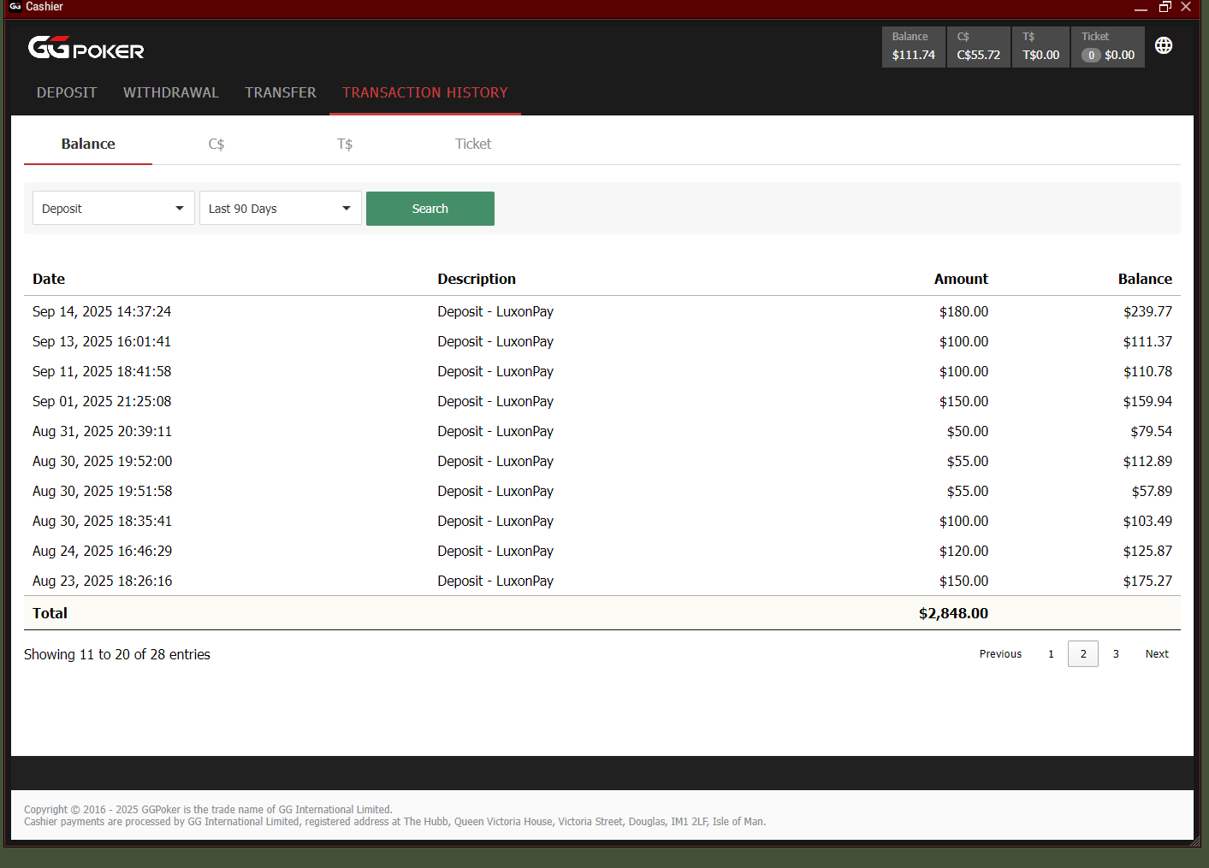This screenshot has width=1209, height=868.
Task: Click the $175.27 balance value
Action: pos(1147,581)
